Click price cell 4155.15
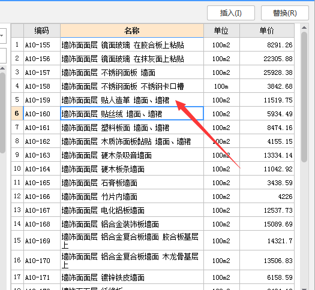The width and height of the screenshot is (315, 290). click(x=267, y=141)
